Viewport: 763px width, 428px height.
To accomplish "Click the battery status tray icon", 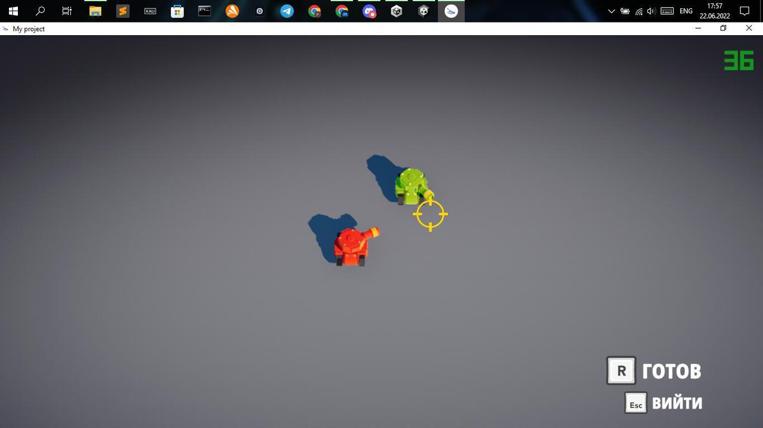I will (x=625, y=11).
